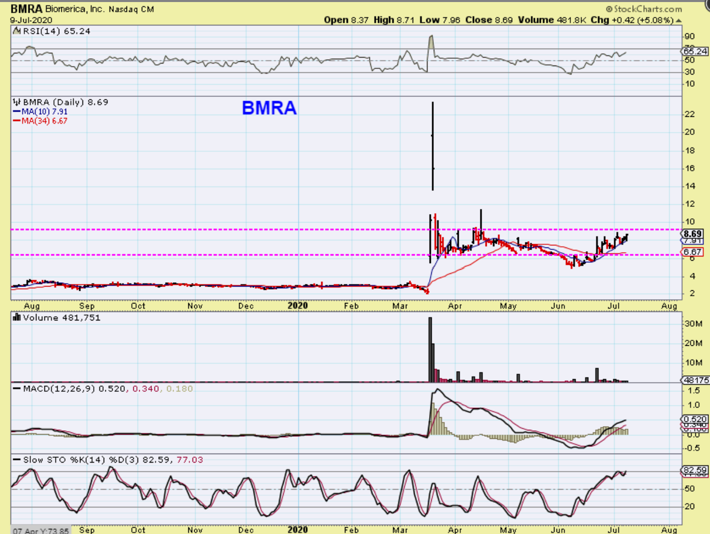Click the 90 level on RSI scale
710x534 pixels.
689,36
